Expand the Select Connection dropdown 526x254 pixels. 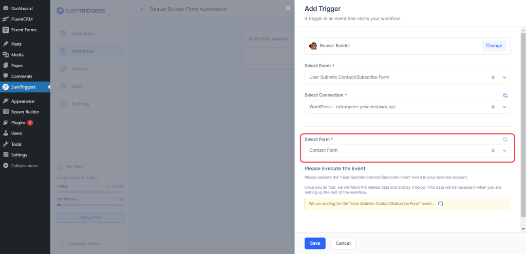[504, 107]
